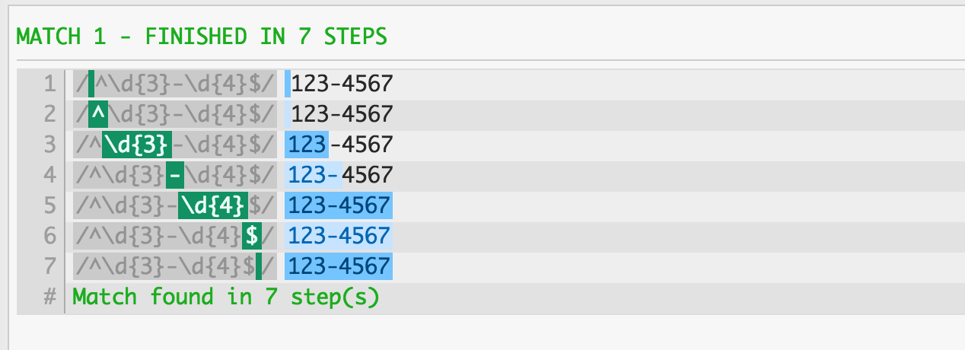Click the "Match found in 7 step(s)" message
Image resolution: width=965 pixels, height=350 pixels.
225,297
